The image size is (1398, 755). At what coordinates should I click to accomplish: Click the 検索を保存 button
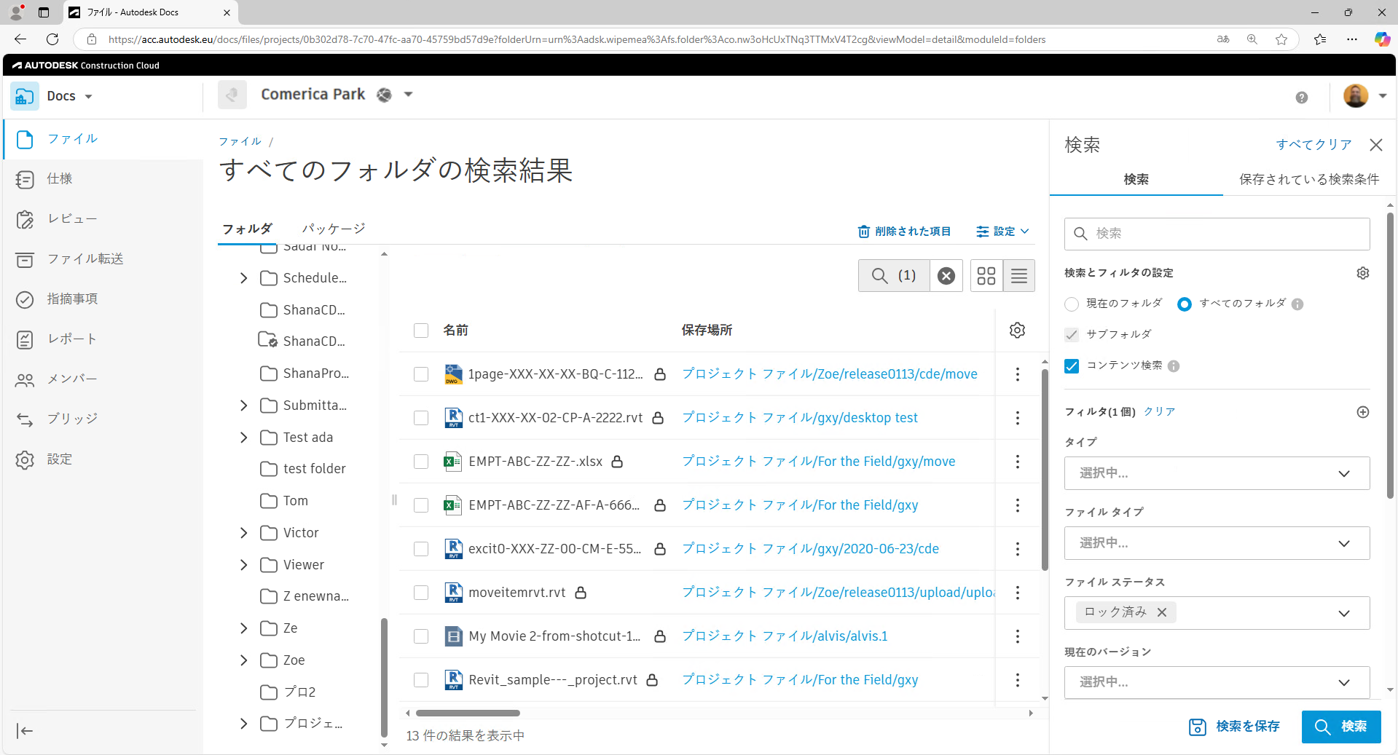click(1233, 726)
